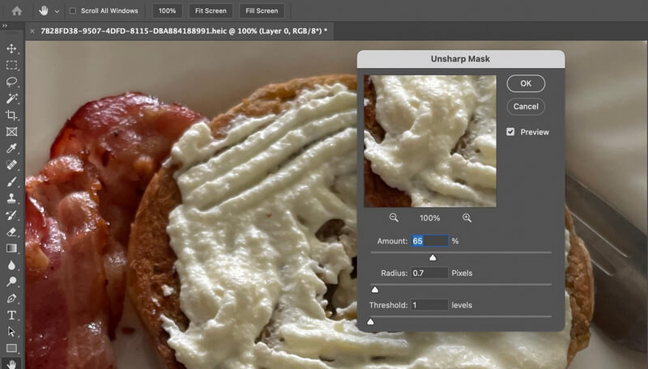
Task: Select the Type tool
Action: tap(11, 315)
